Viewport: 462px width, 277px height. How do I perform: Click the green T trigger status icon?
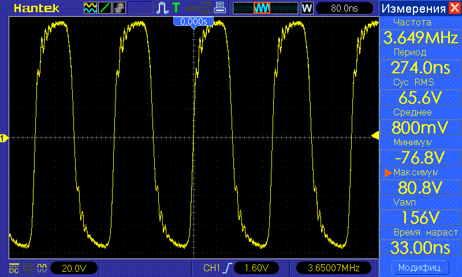176,8
